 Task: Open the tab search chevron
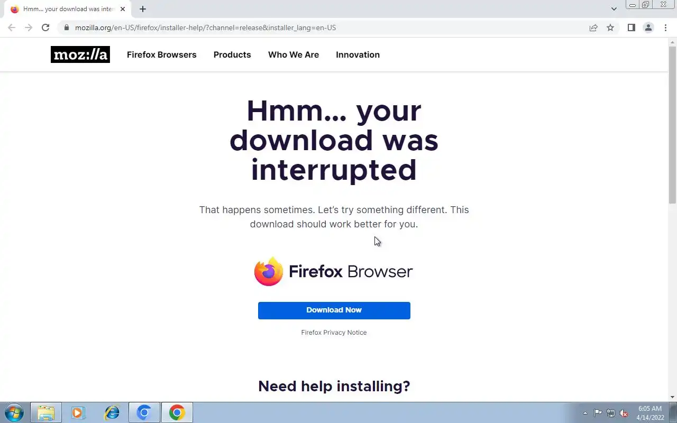point(614,9)
